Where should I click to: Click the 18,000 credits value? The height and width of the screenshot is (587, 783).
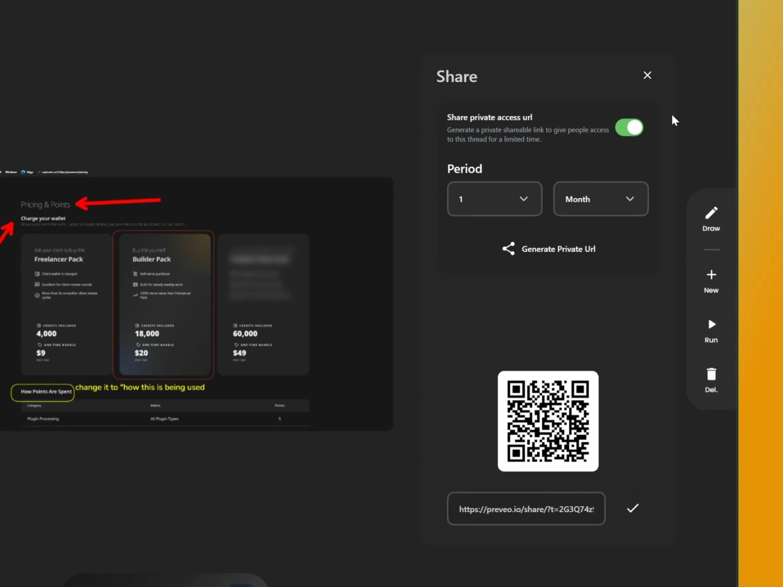tap(147, 333)
